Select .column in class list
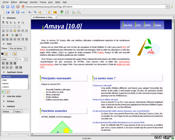Image resolution: width=175 pixels, height=140 pixels. click(15, 87)
